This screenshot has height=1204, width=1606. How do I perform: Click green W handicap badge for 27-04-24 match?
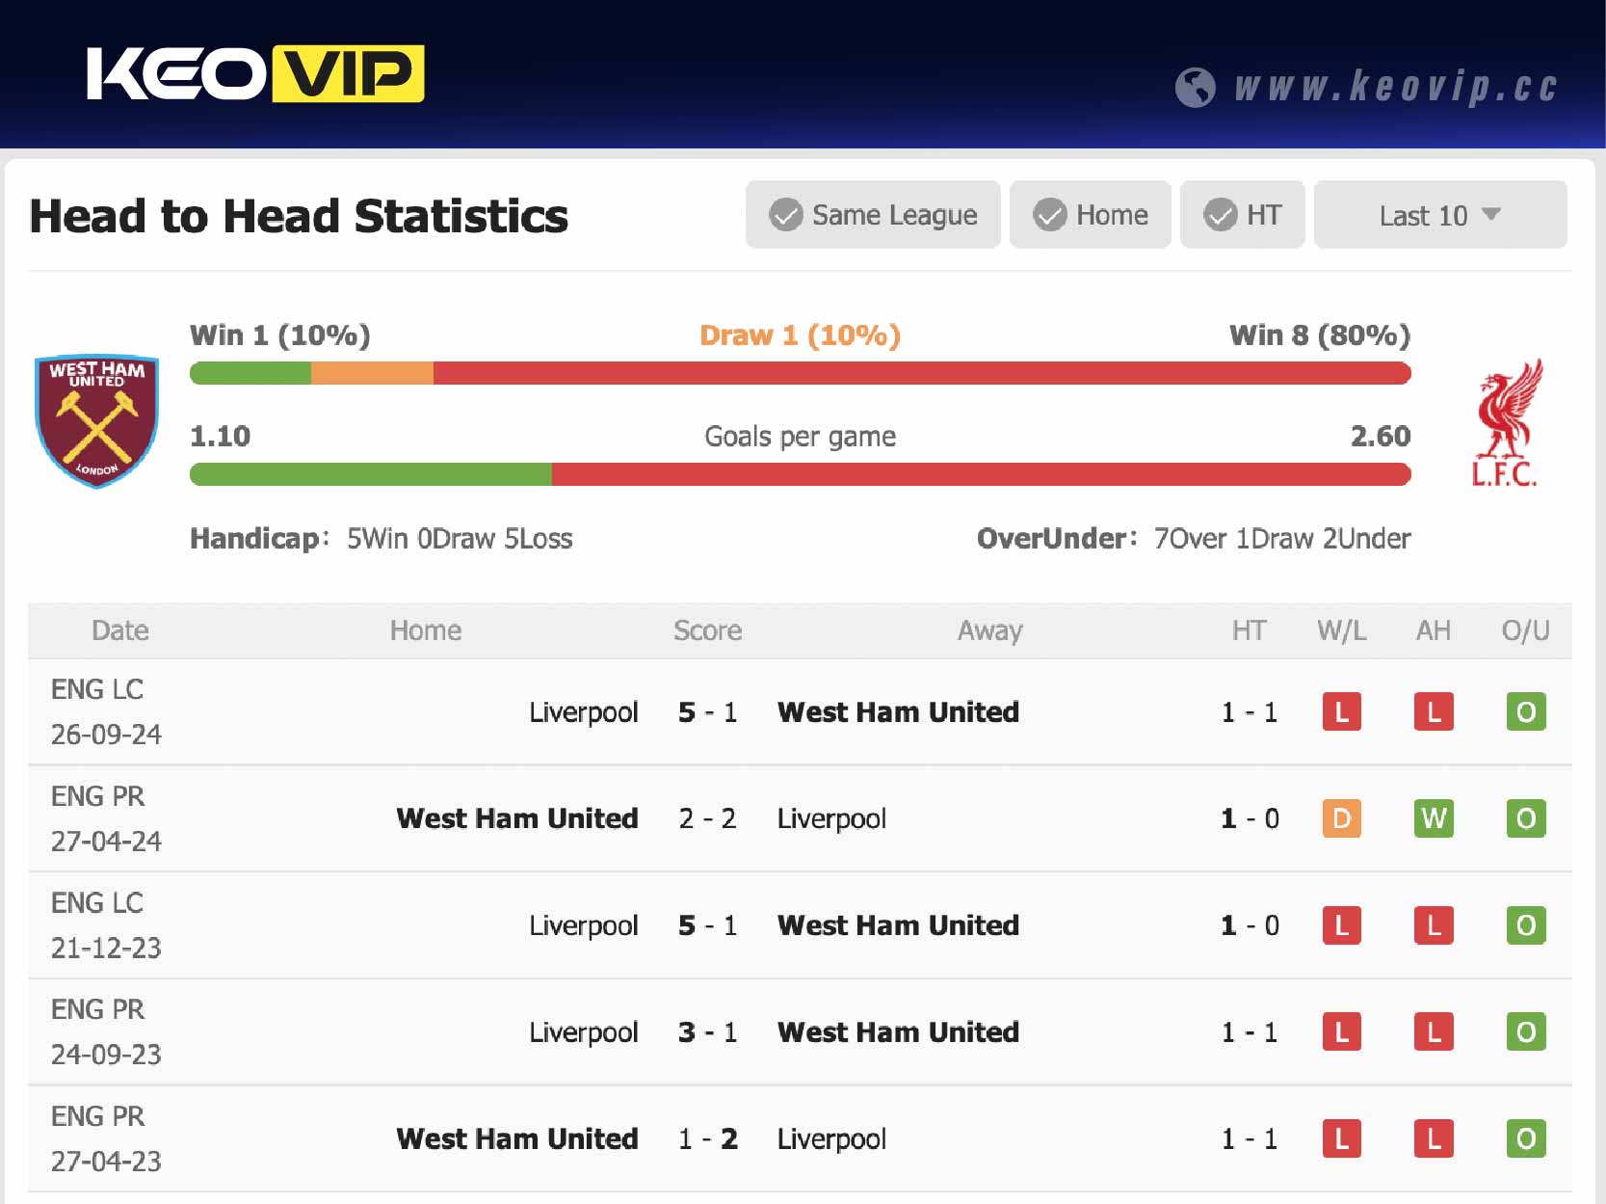pos(1434,819)
